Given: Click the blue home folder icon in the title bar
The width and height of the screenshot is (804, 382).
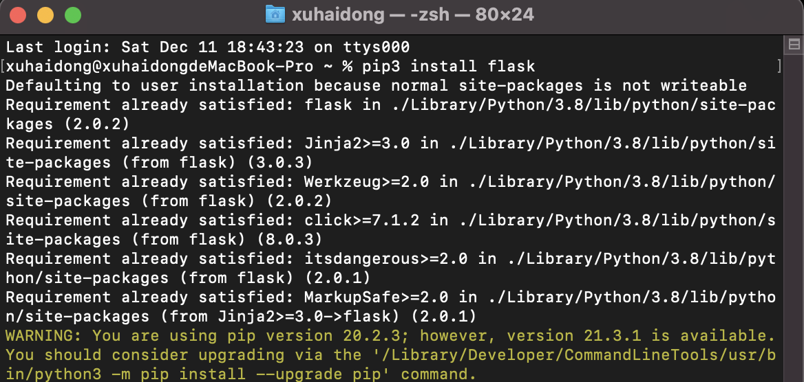Looking at the screenshot, I should 275,14.
